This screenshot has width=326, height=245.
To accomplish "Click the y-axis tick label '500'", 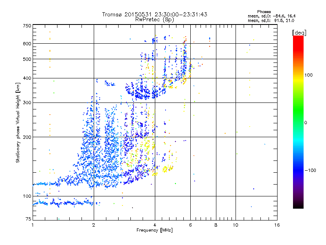I will [x=27, y=59].
